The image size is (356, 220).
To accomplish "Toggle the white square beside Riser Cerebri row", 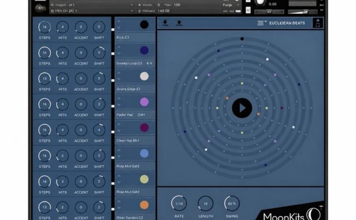I will tap(113, 209).
